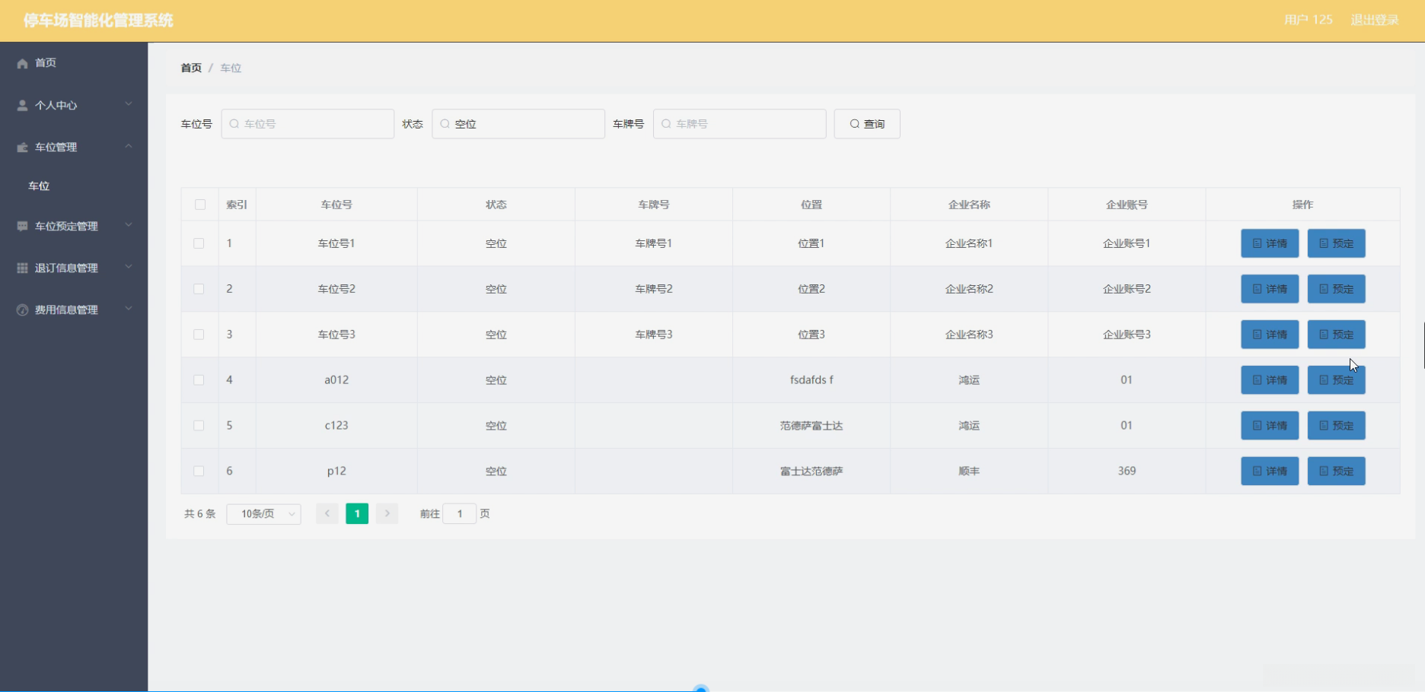The height and width of the screenshot is (692, 1425).
Task: Click the 顺丰 company cell
Action: point(969,471)
